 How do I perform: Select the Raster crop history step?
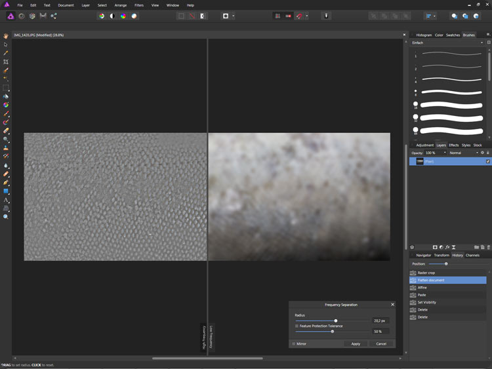pos(448,273)
